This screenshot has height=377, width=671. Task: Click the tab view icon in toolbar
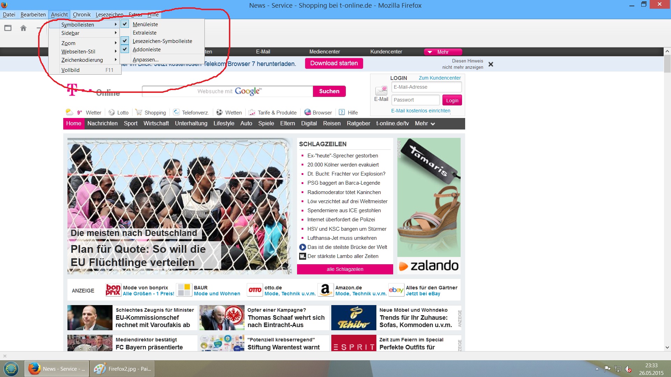pos(8,28)
